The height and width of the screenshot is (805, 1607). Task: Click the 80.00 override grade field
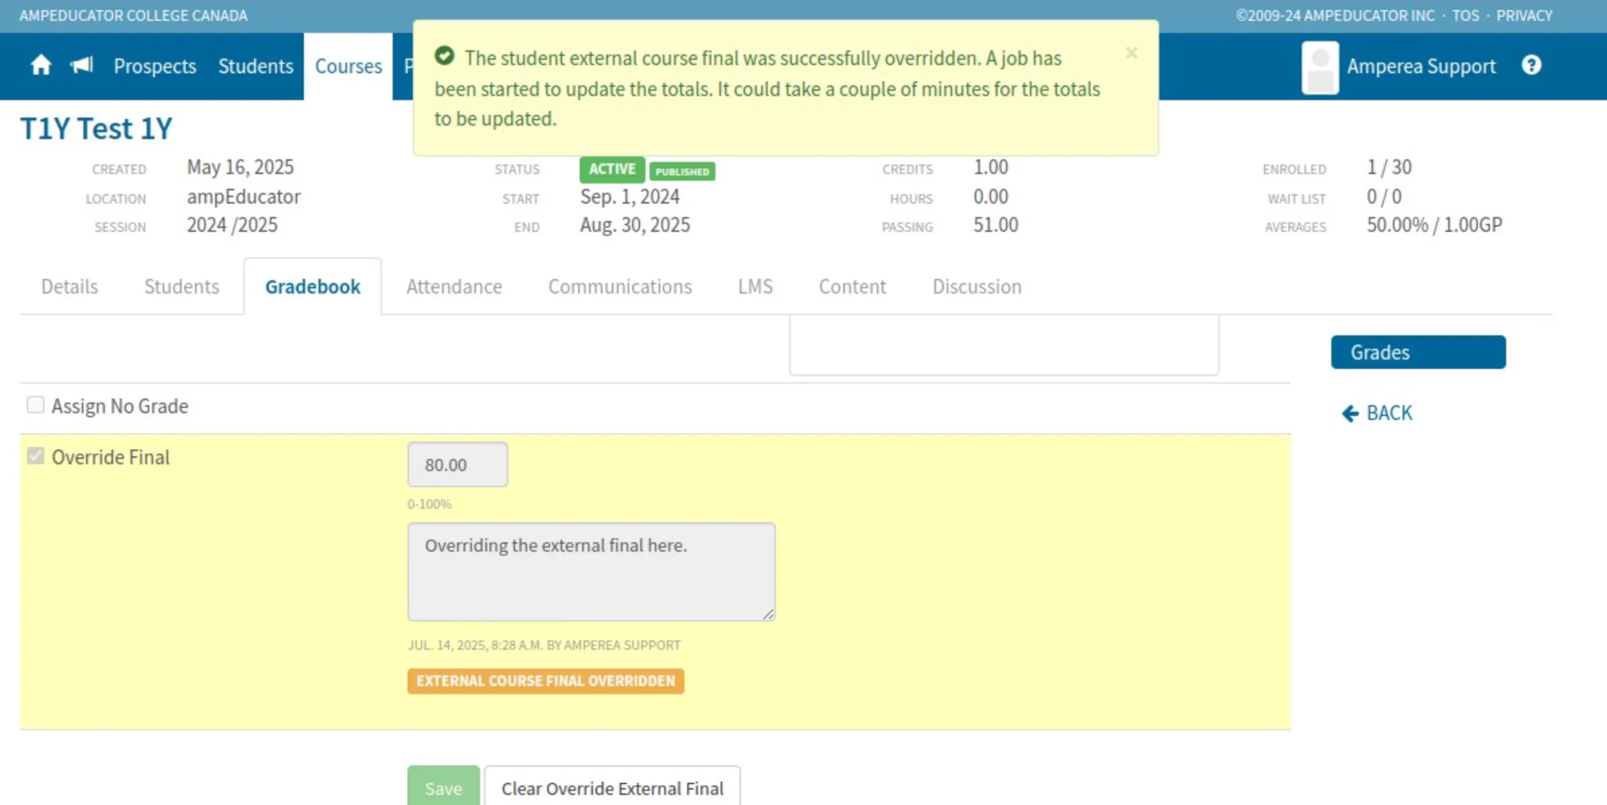pyautogui.click(x=457, y=464)
